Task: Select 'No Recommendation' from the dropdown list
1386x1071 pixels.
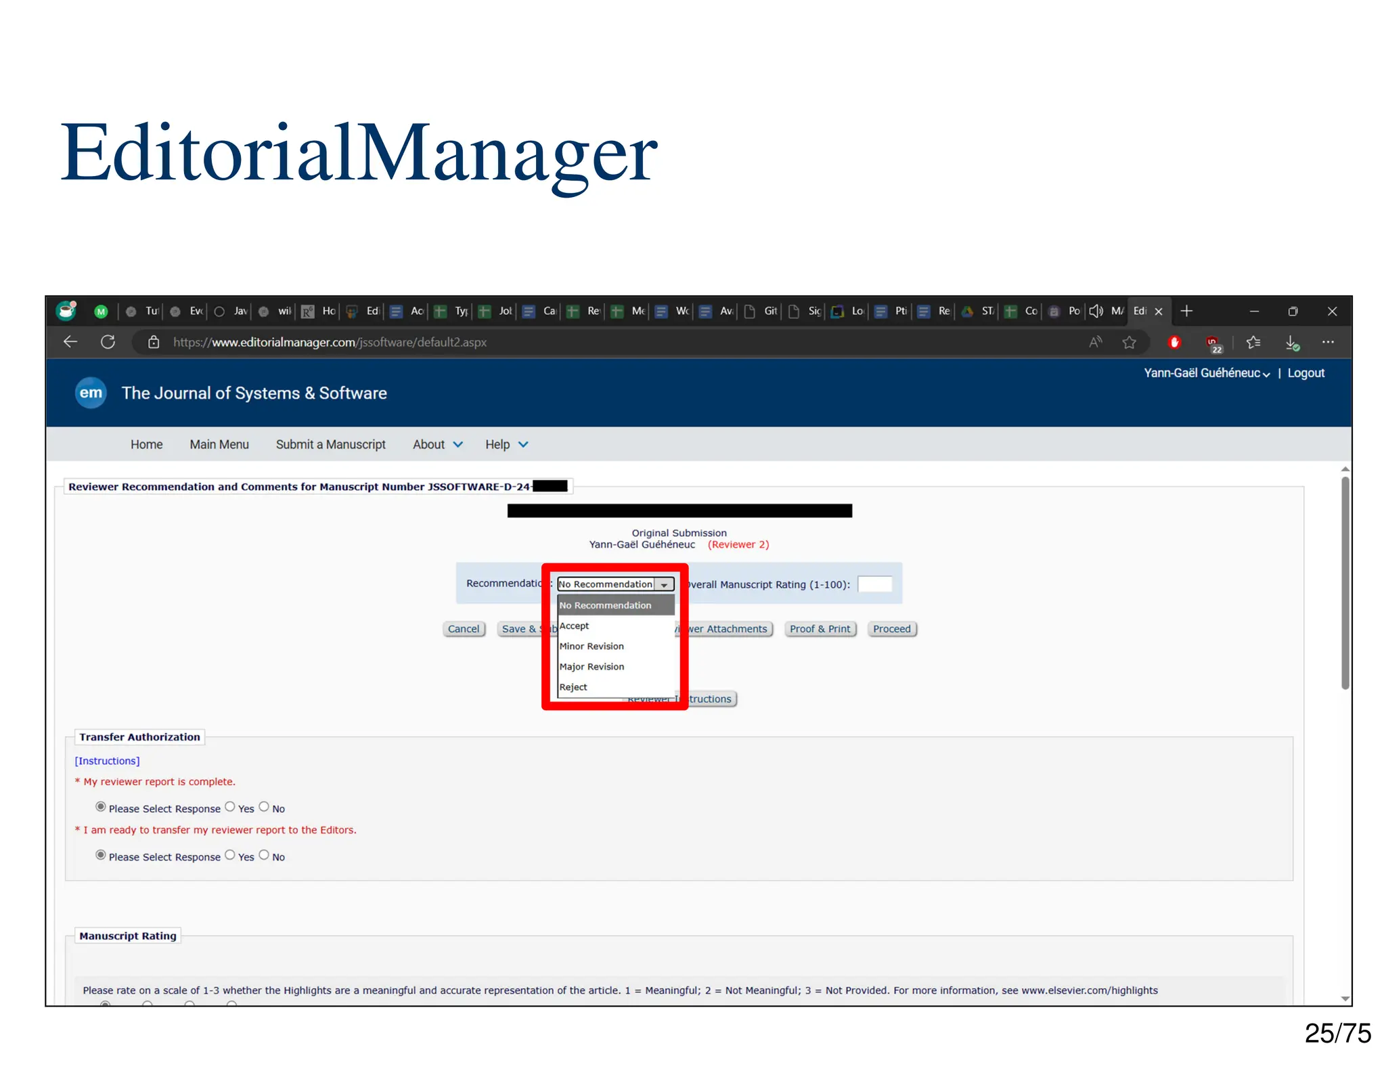Action: point(615,605)
